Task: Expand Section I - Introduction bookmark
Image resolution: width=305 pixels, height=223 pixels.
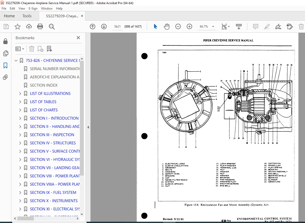Action: click(20, 118)
